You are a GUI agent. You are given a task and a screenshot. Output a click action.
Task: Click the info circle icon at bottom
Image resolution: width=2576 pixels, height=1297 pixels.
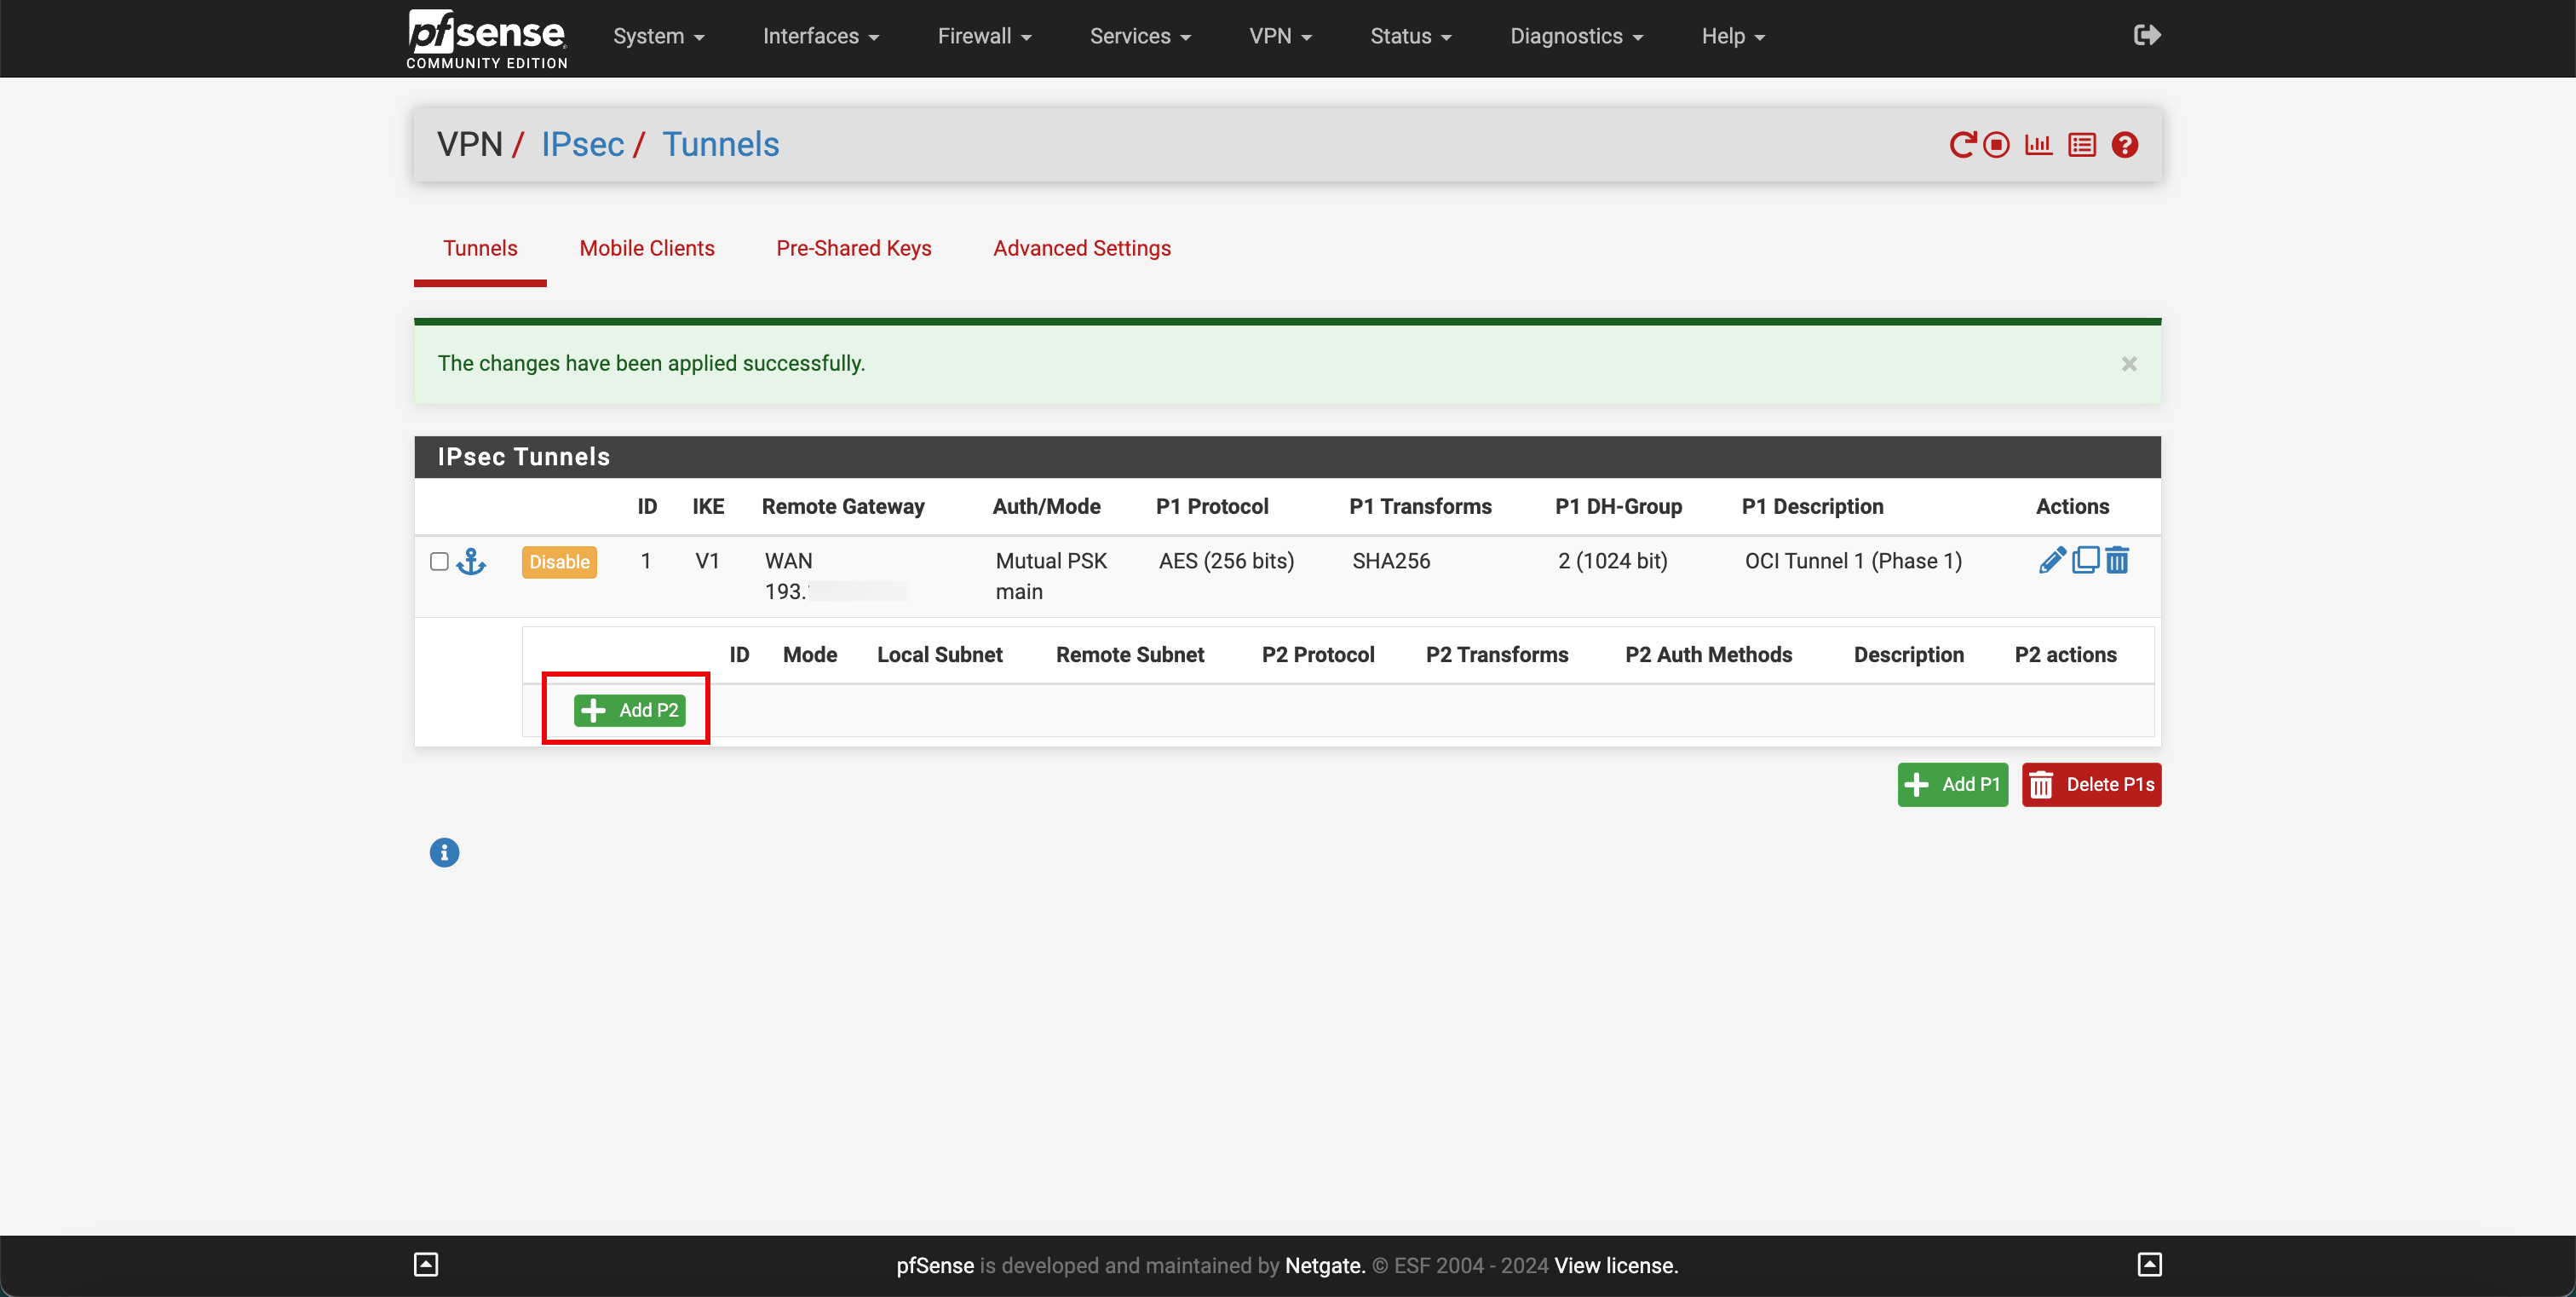click(x=443, y=854)
